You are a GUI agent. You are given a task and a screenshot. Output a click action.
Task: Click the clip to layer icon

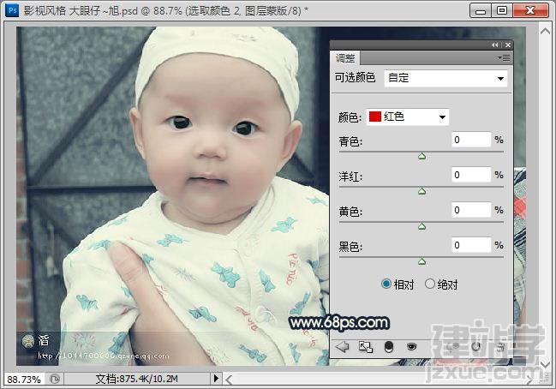pyautogui.click(x=389, y=347)
